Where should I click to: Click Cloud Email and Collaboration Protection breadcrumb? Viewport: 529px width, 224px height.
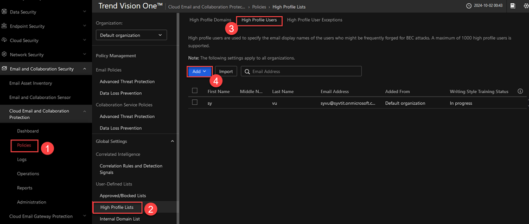pos(207,7)
